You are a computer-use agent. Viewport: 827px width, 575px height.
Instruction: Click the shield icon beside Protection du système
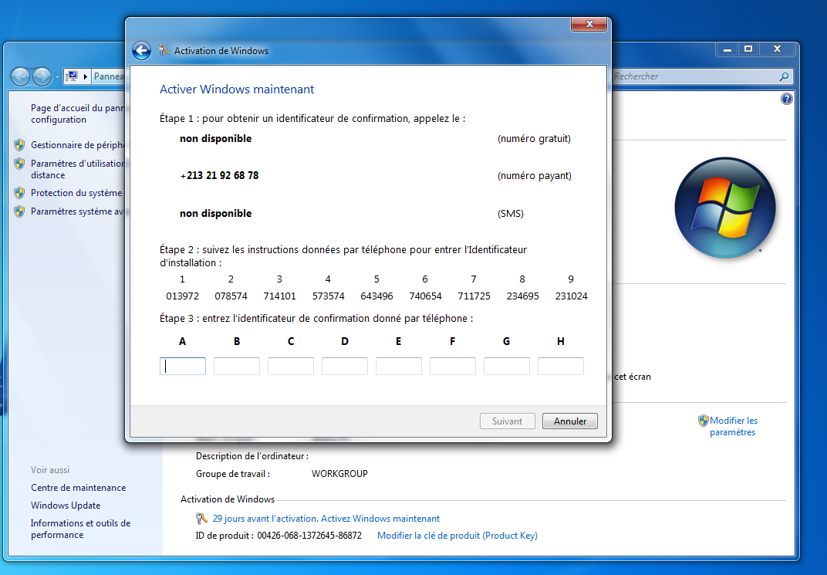(19, 193)
